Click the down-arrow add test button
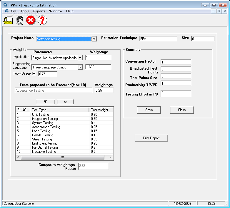 45,102
